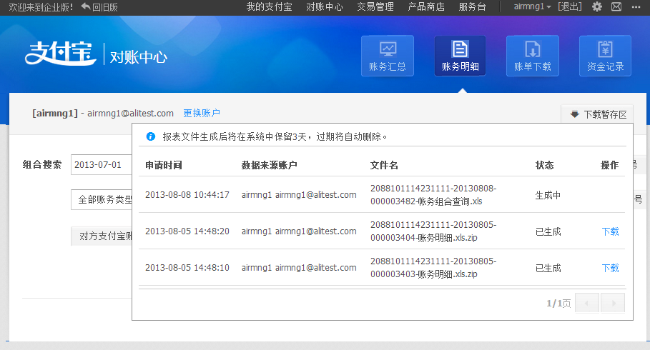650x350 pixels.
Task: Open 产品商店 menu
Action: click(426, 7)
